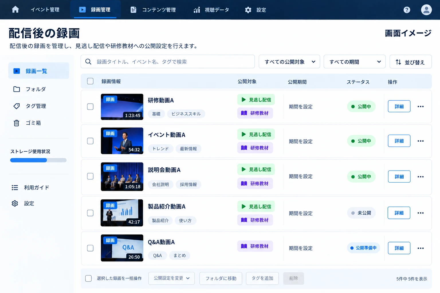Image resolution: width=440 pixels, height=293 pixels.
Task: Open the すべての期間 dropdown
Action: click(355, 62)
